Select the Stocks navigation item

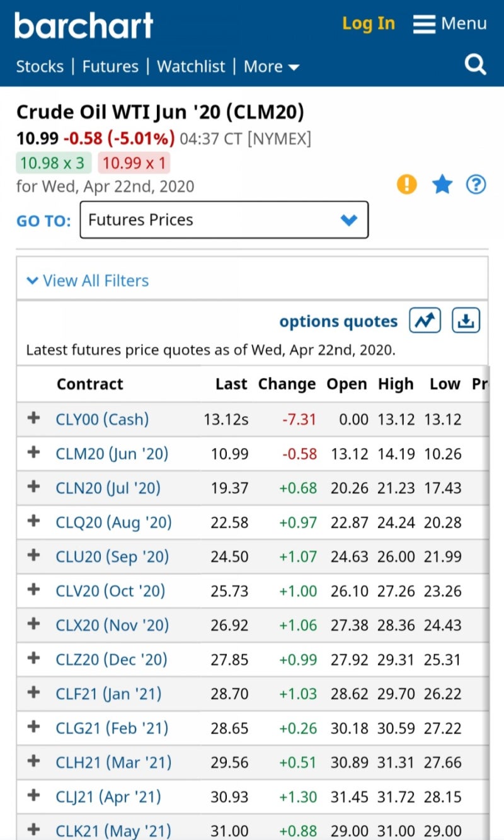pos(40,66)
